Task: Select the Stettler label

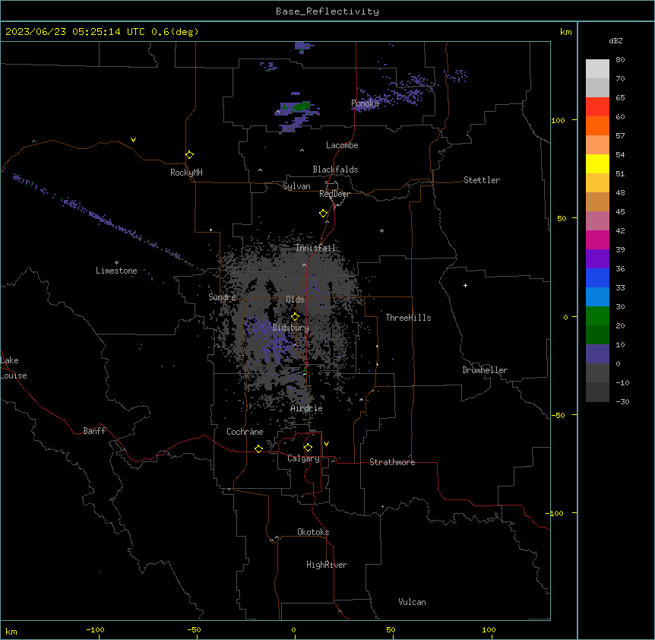Action: point(482,180)
